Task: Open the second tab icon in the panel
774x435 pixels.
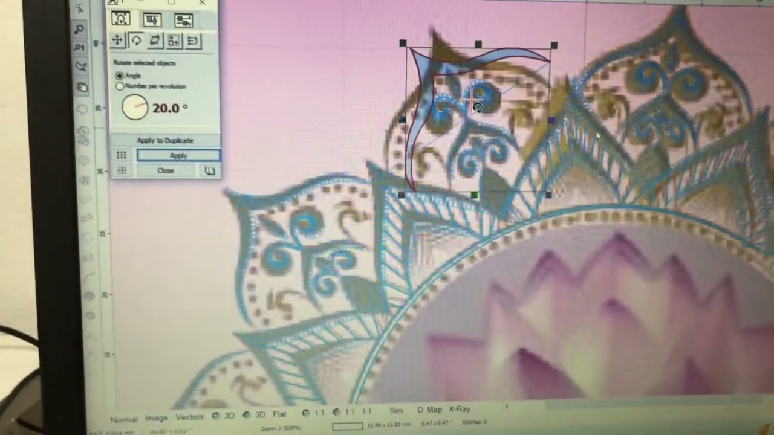Action: click(x=152, y=20)
